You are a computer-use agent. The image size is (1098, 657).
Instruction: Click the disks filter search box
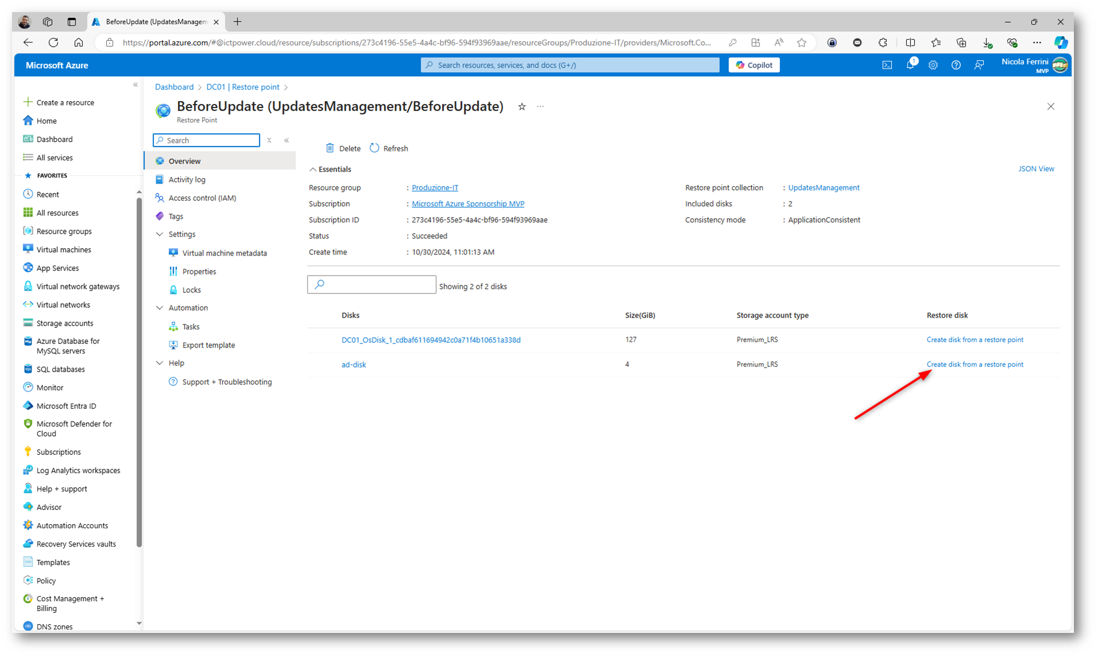tap(371, 285)
